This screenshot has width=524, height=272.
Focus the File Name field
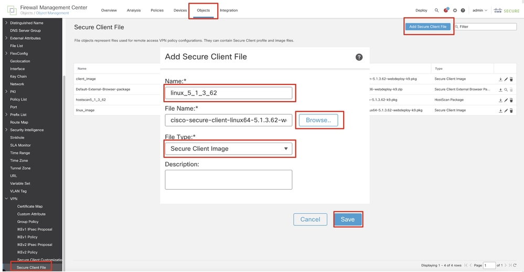(229, 120)
